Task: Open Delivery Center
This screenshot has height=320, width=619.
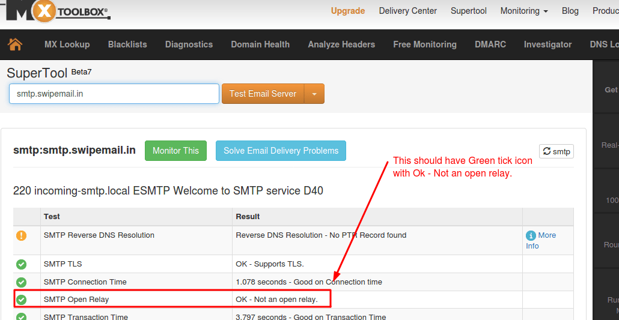Action: pyautogui.click(x=408, y=11)
